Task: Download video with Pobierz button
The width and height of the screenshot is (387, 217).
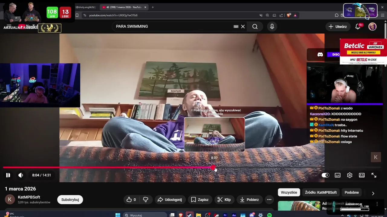Action: pyautogui.click(x=249, y=200)
